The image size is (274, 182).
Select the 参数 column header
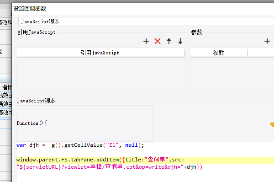219,53
